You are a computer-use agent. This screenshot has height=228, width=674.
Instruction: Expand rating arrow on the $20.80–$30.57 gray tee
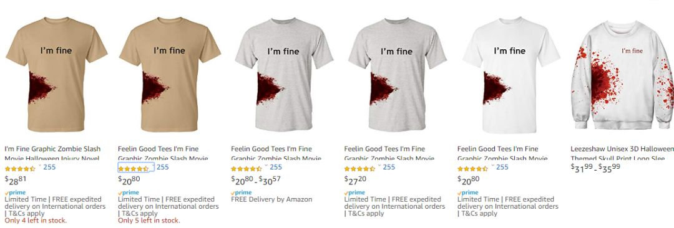[266, 166]
